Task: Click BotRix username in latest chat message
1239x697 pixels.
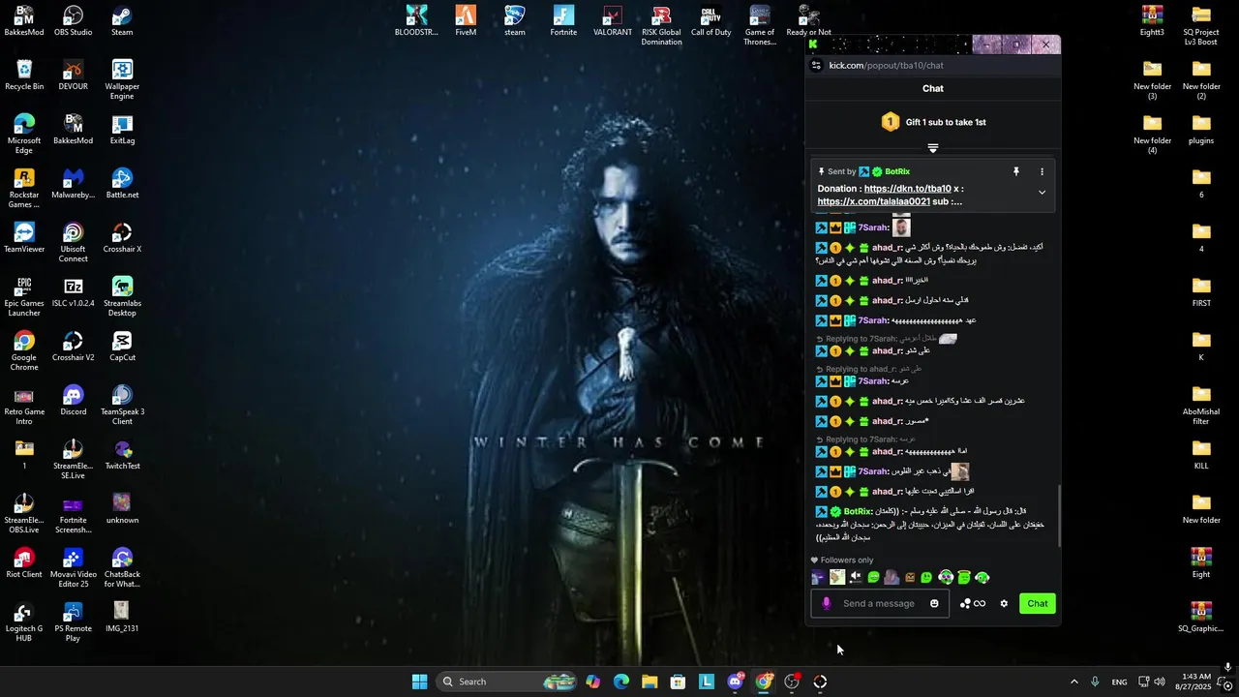Action: [859, 511]
